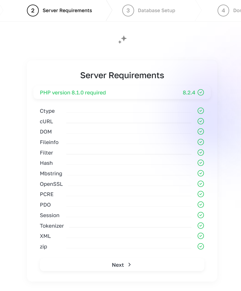Screen dimensions: 241x291
Task: Click the "8.2.4" version value
Action: point(189,93)
